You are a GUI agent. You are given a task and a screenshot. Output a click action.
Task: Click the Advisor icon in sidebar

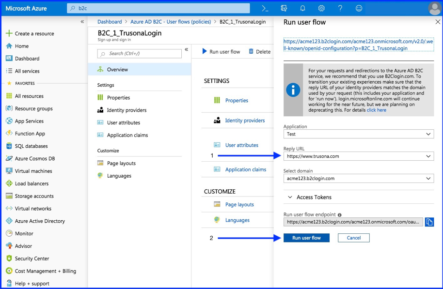click(9, 246)
